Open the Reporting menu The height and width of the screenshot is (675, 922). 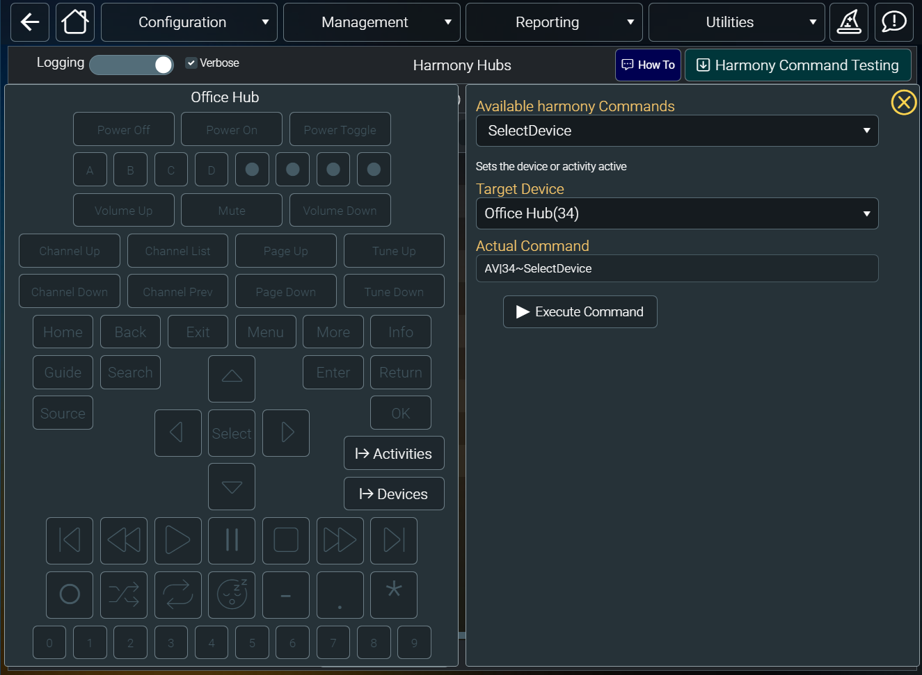[x=554, y=22]
